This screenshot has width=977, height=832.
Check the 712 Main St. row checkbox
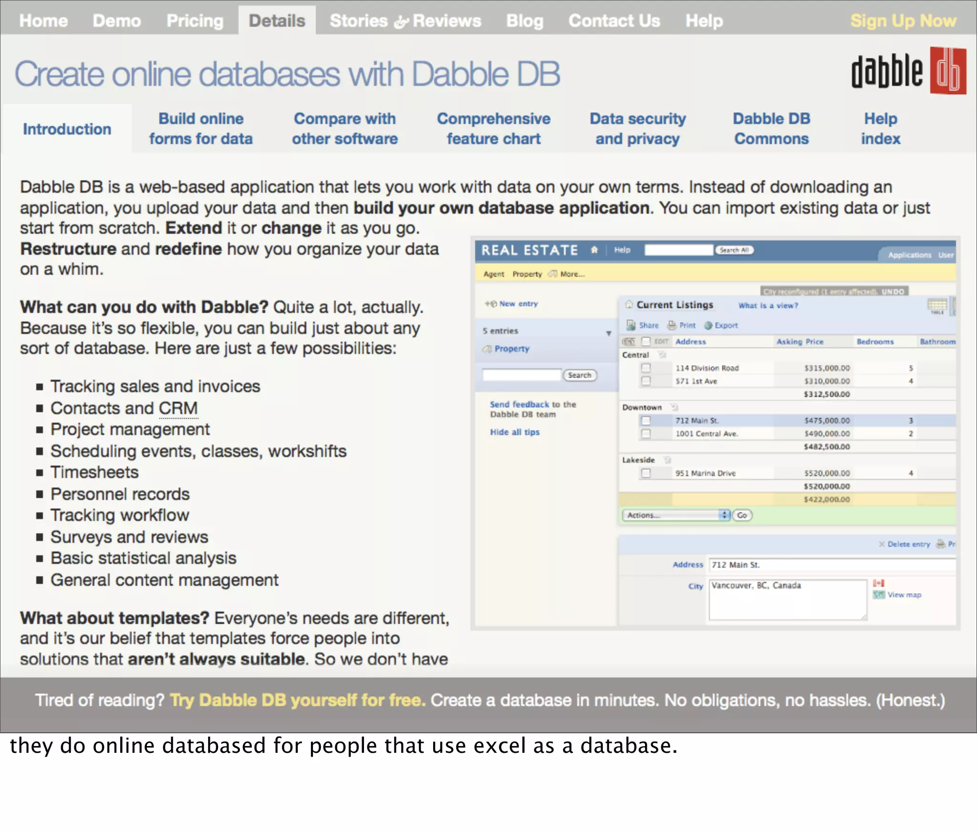645,420
